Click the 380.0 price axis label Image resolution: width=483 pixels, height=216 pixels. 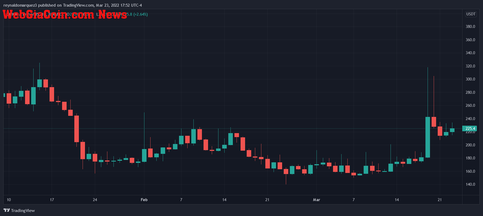click(470, 27)
